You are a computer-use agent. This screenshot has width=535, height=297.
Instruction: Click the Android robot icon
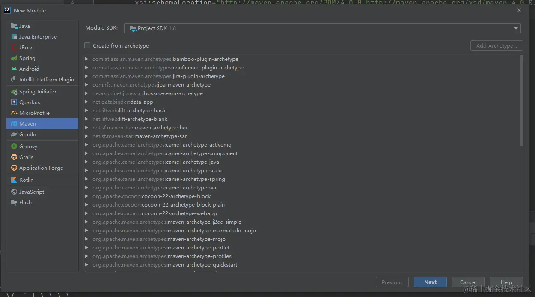click(14, 69)
